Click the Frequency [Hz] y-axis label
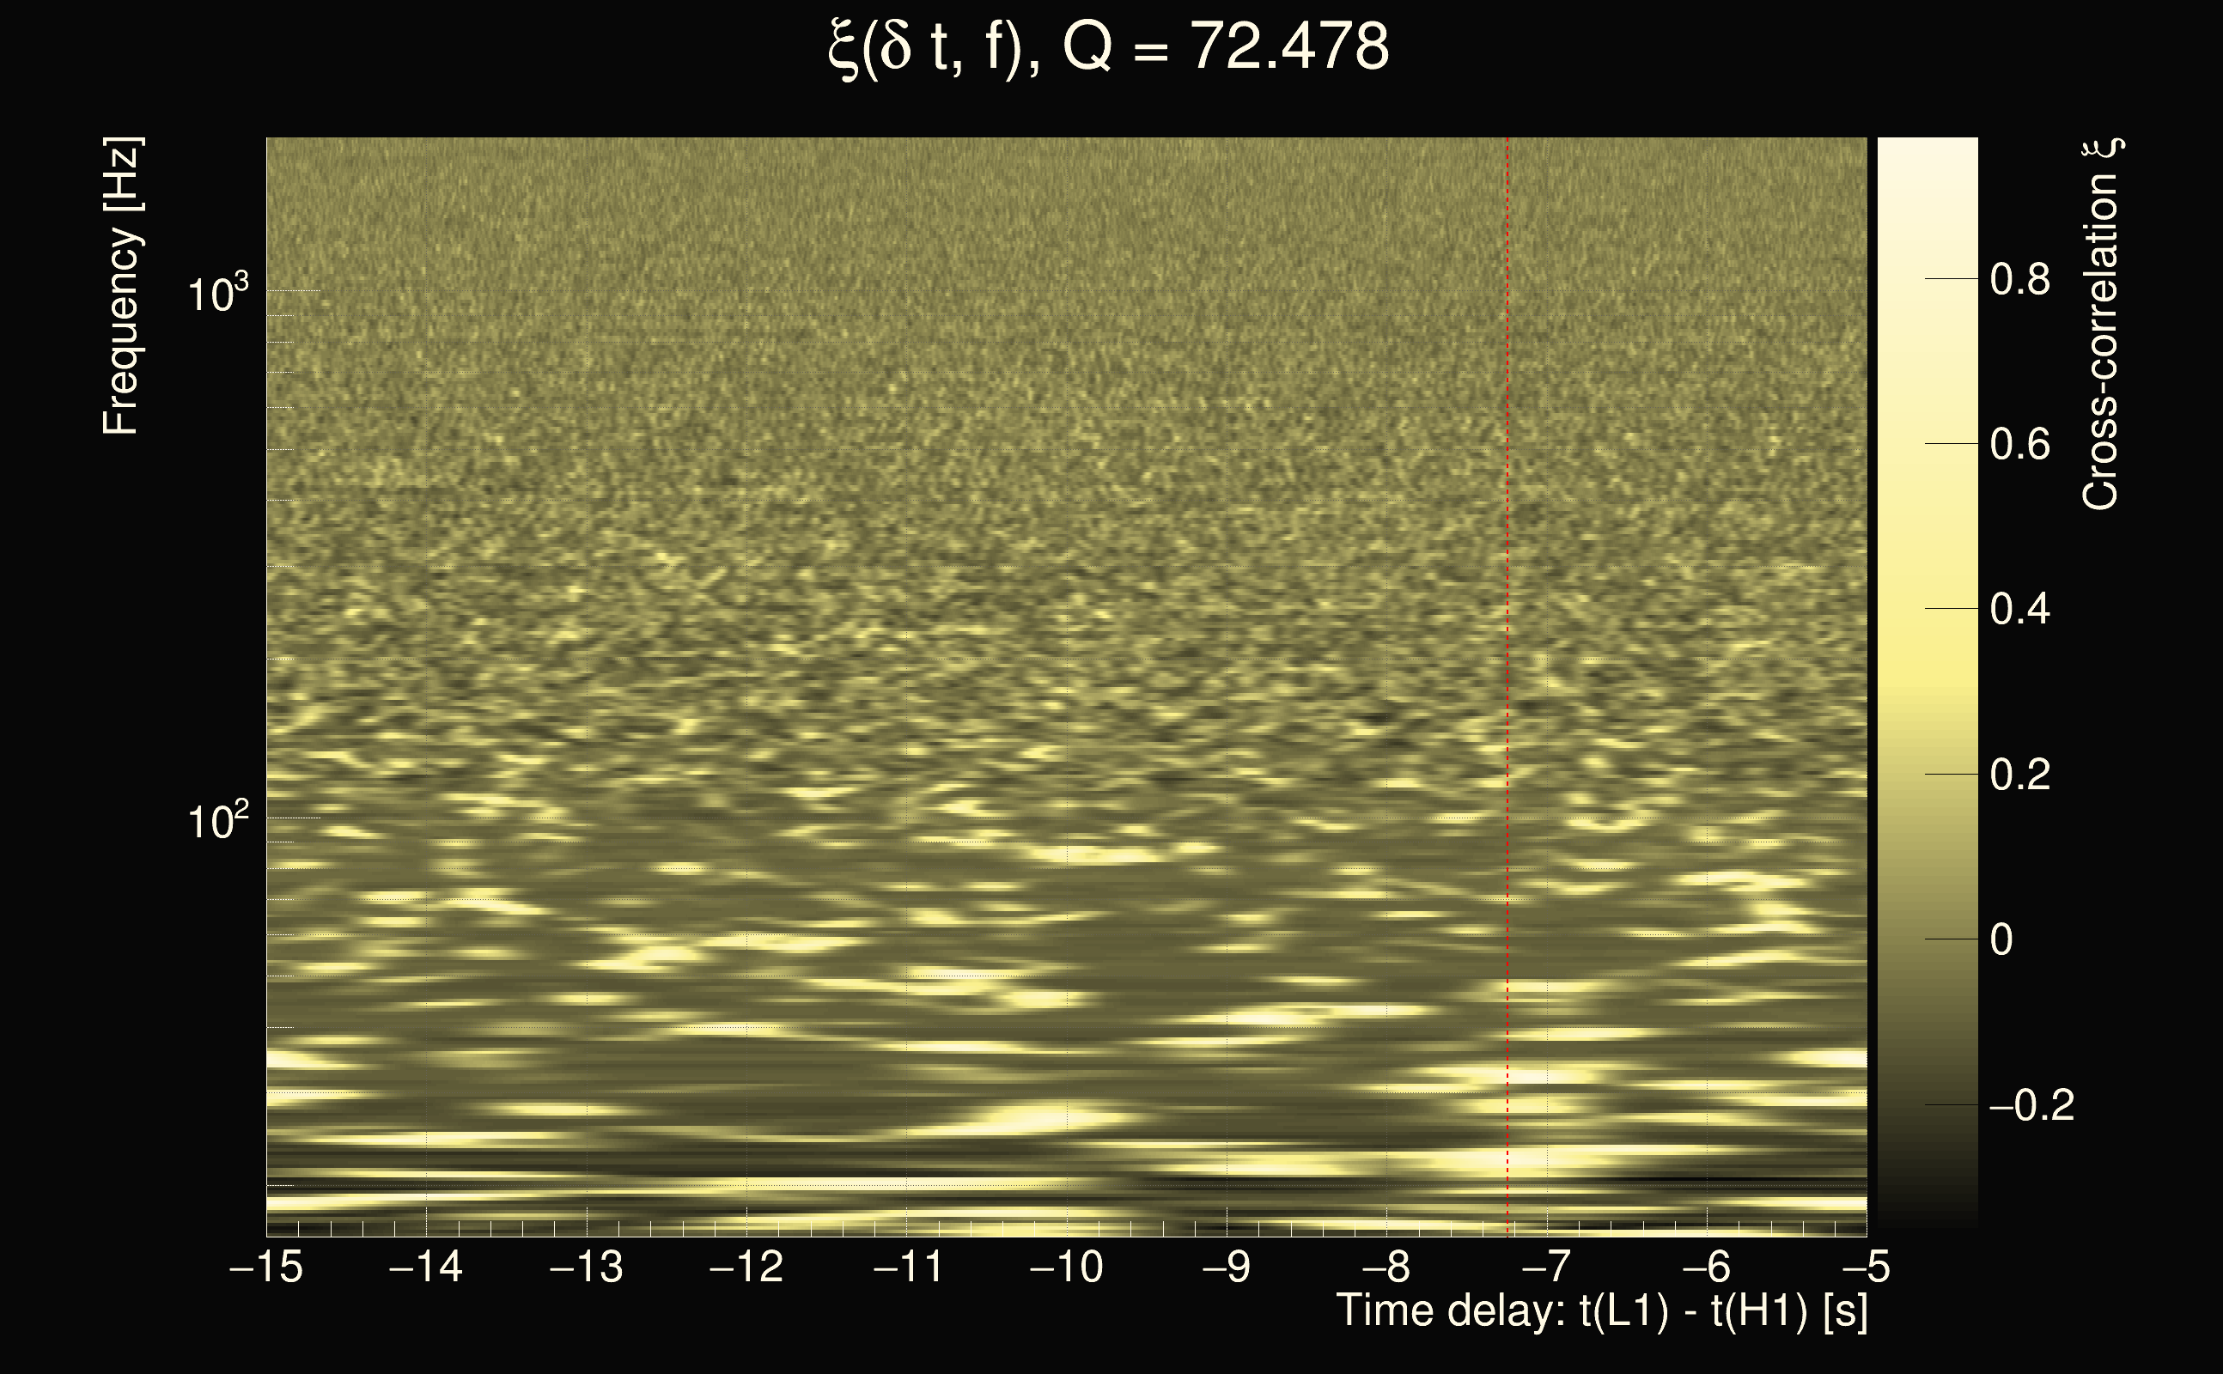Screen dimensions: 2223x1374 [121, 286]
